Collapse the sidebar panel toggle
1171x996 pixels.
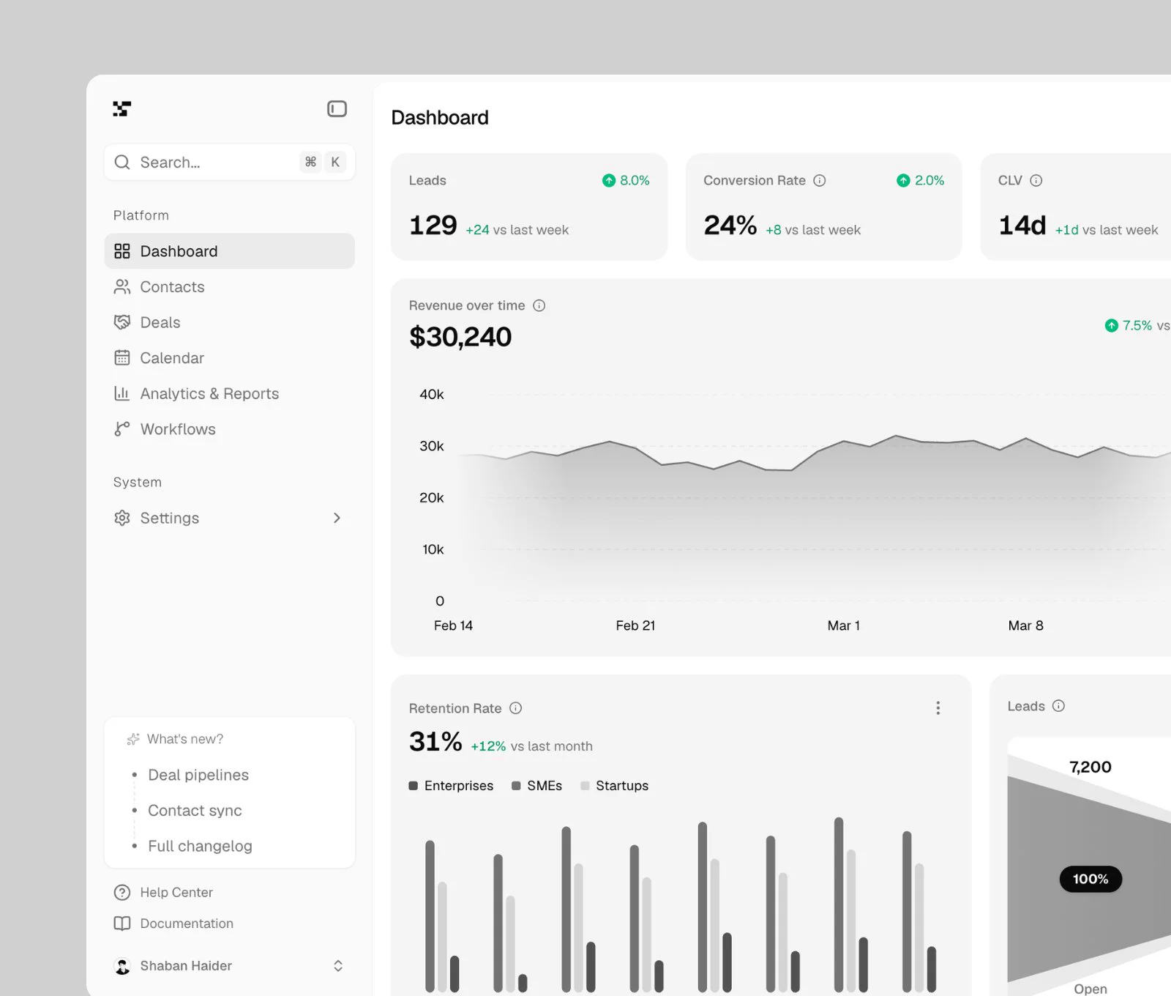337,109
